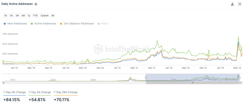Toggle the Active Addresses series
The height and width of the screenshot is (106, 245).
coord(43,24)
